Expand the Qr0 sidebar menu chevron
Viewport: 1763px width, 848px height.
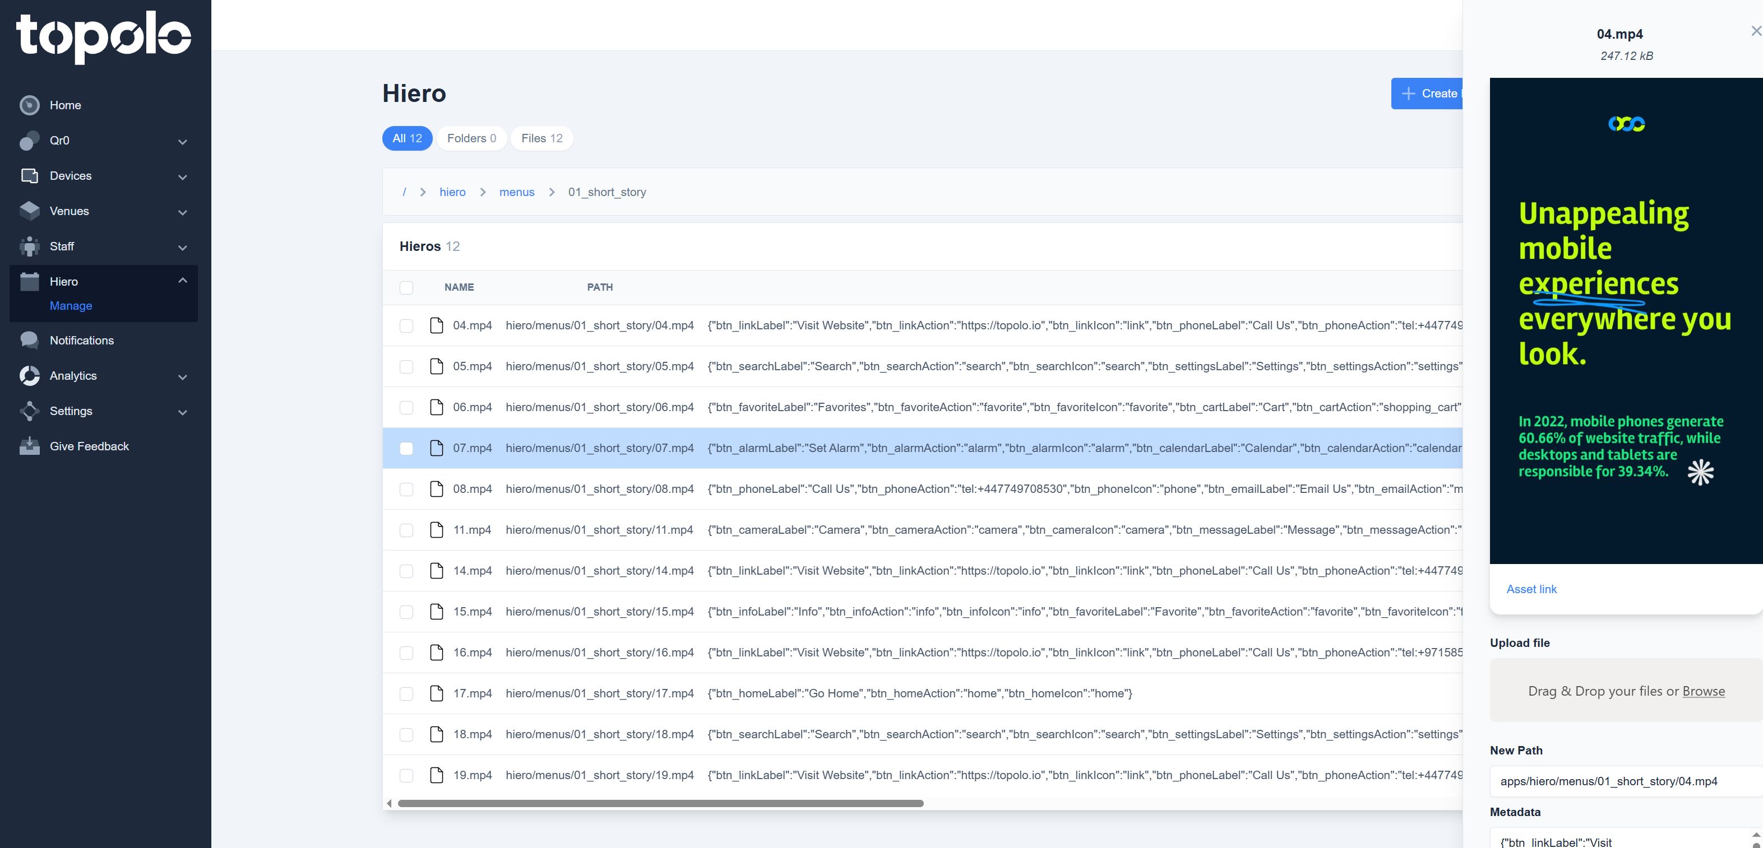183,142
